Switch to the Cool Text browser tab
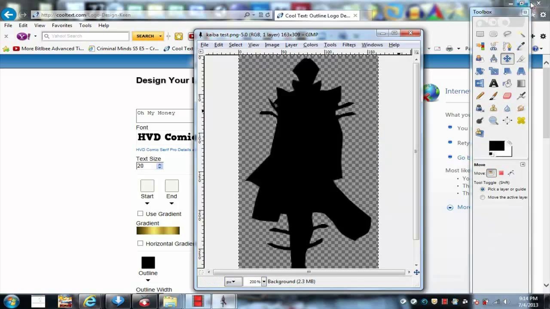The width and height of the screenshot is (550, 309). pos(317,15)
